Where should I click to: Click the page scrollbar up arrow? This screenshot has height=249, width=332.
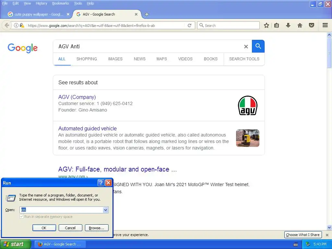click(x=329, y=35)
